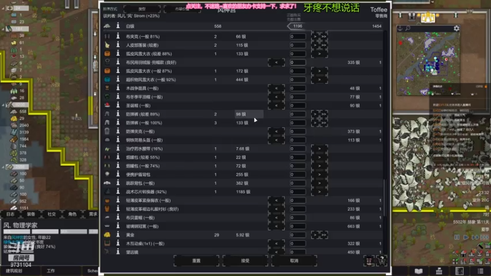Open the book icon in bottom bar
Screen dimensions: 491x276
click(419, 271)
